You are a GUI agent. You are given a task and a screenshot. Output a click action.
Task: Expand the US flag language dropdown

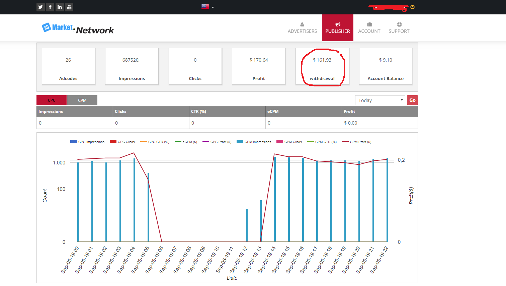[x=207, y=7]
